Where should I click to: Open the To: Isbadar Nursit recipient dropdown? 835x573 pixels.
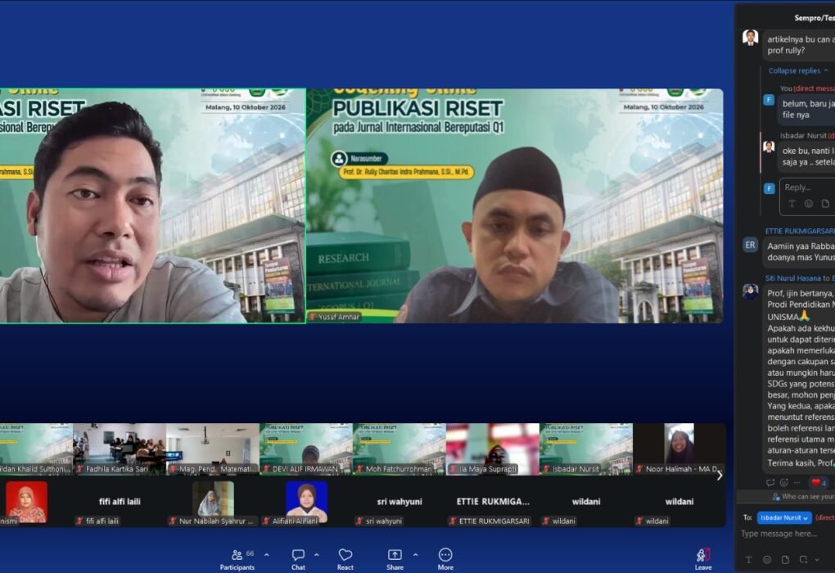(784, 517)
